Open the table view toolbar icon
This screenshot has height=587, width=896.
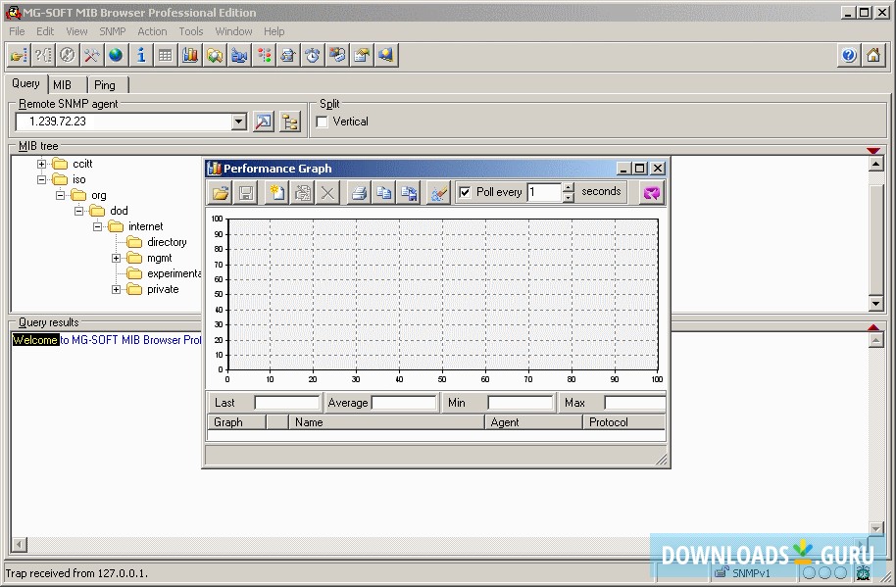[165, 56]
